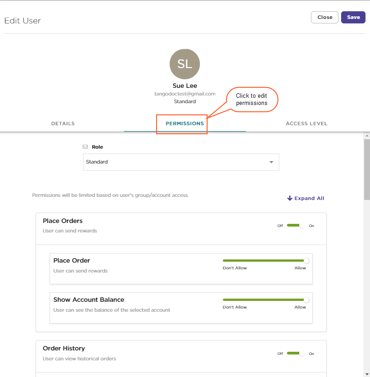Save changes to the user
This screenshot has height=377, width=370.
coord(353,17)
